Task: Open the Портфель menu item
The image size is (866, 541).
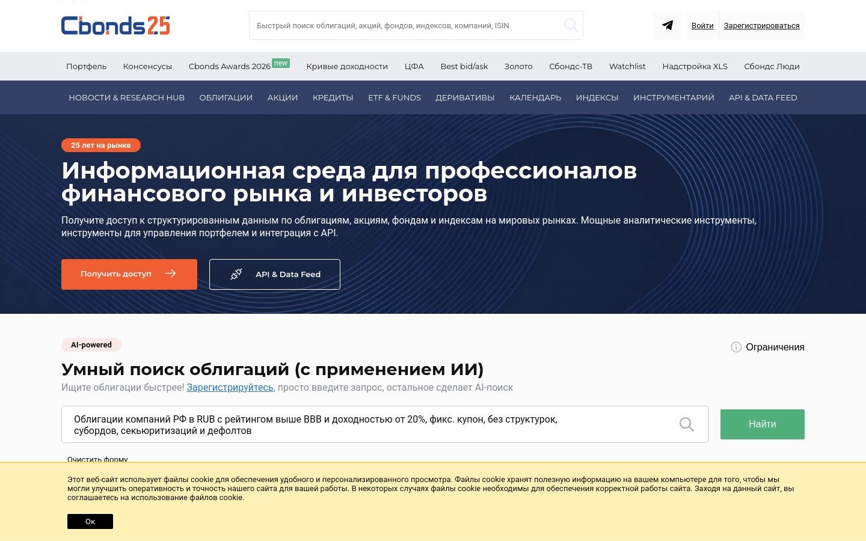Action: 86,66
